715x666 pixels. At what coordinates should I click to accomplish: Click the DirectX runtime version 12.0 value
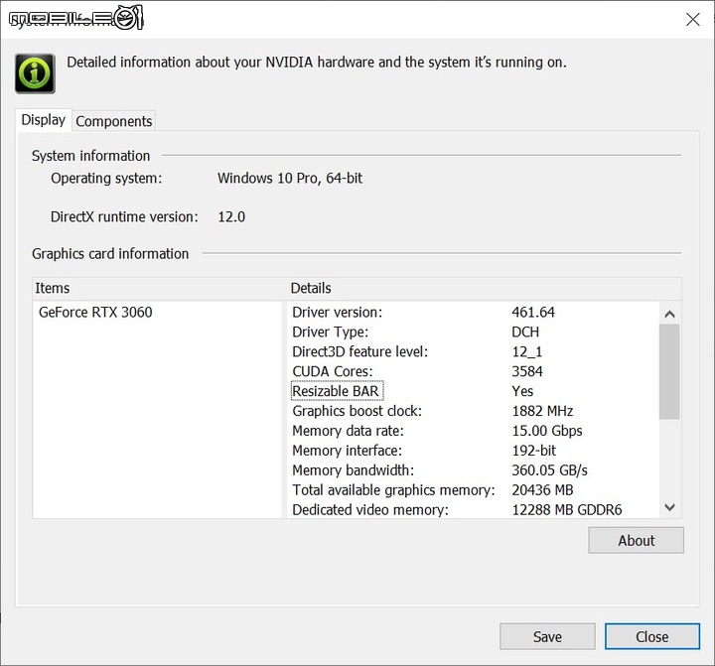pos(231,217)
